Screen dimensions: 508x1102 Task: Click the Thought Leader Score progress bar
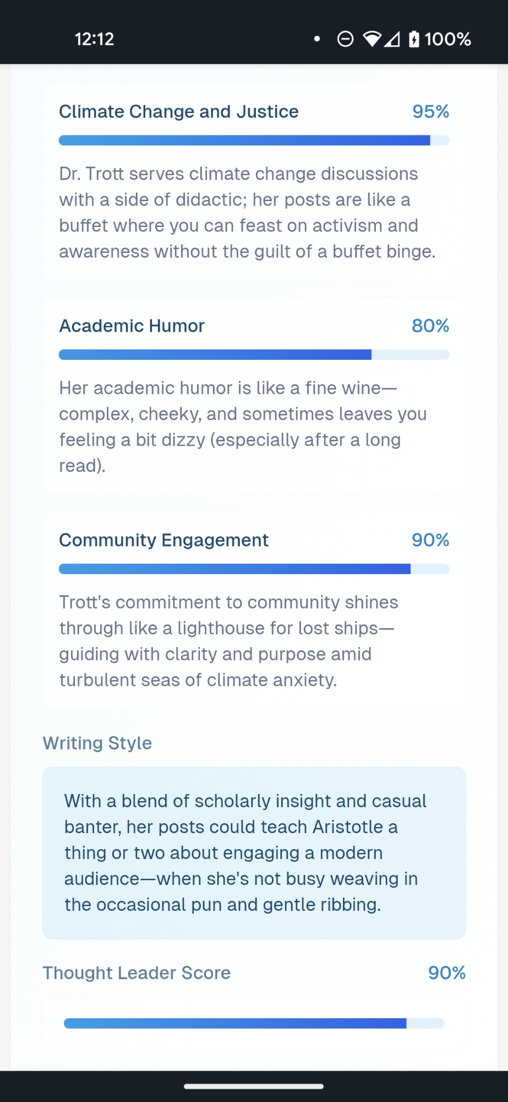[254, 1024]
